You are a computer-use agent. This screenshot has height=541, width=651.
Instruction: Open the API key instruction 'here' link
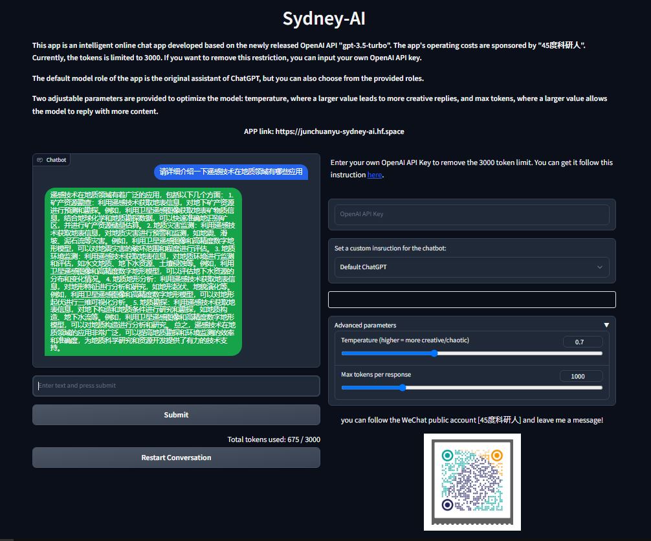click(375, 175)
